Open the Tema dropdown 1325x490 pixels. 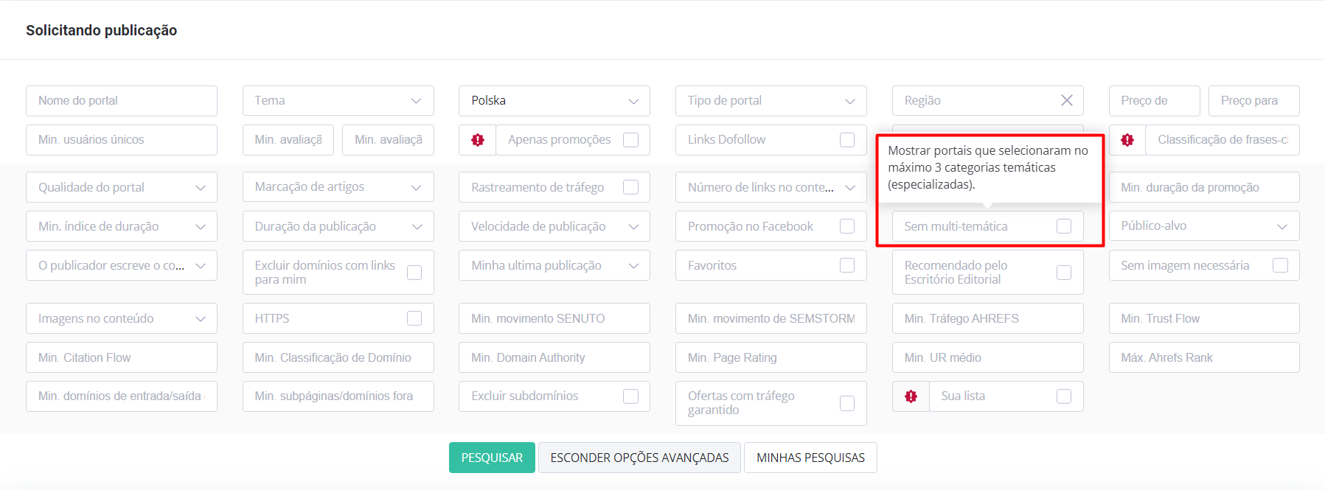(x=338, y=101)
